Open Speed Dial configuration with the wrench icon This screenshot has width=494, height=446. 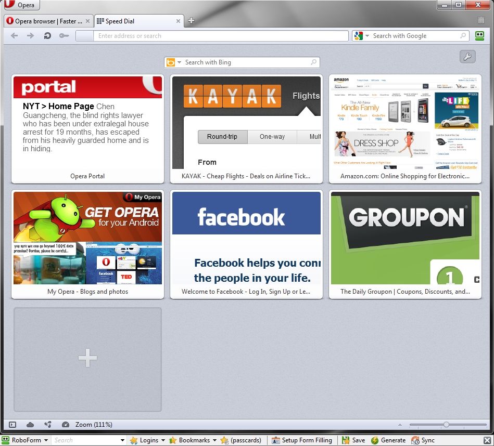[467, 57]
